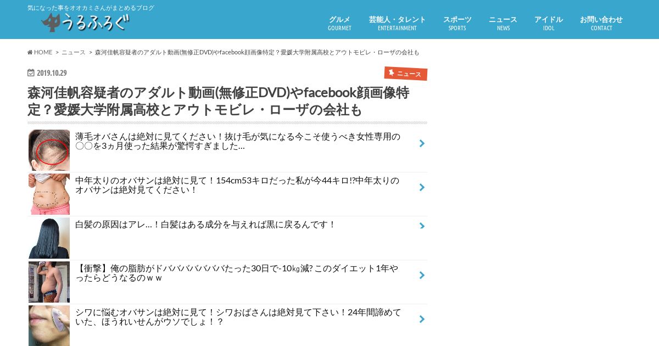This screenshot has height=346, width=659.
Task: Open chevron arrow for シワに悩む ad
Action: (x=422, y=319)
